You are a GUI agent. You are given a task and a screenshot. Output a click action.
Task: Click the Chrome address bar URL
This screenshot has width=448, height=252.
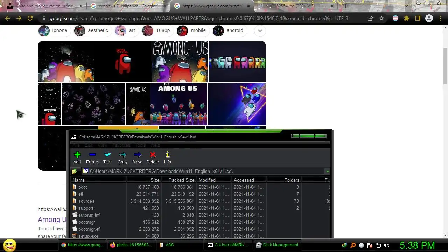pos(199,18)
